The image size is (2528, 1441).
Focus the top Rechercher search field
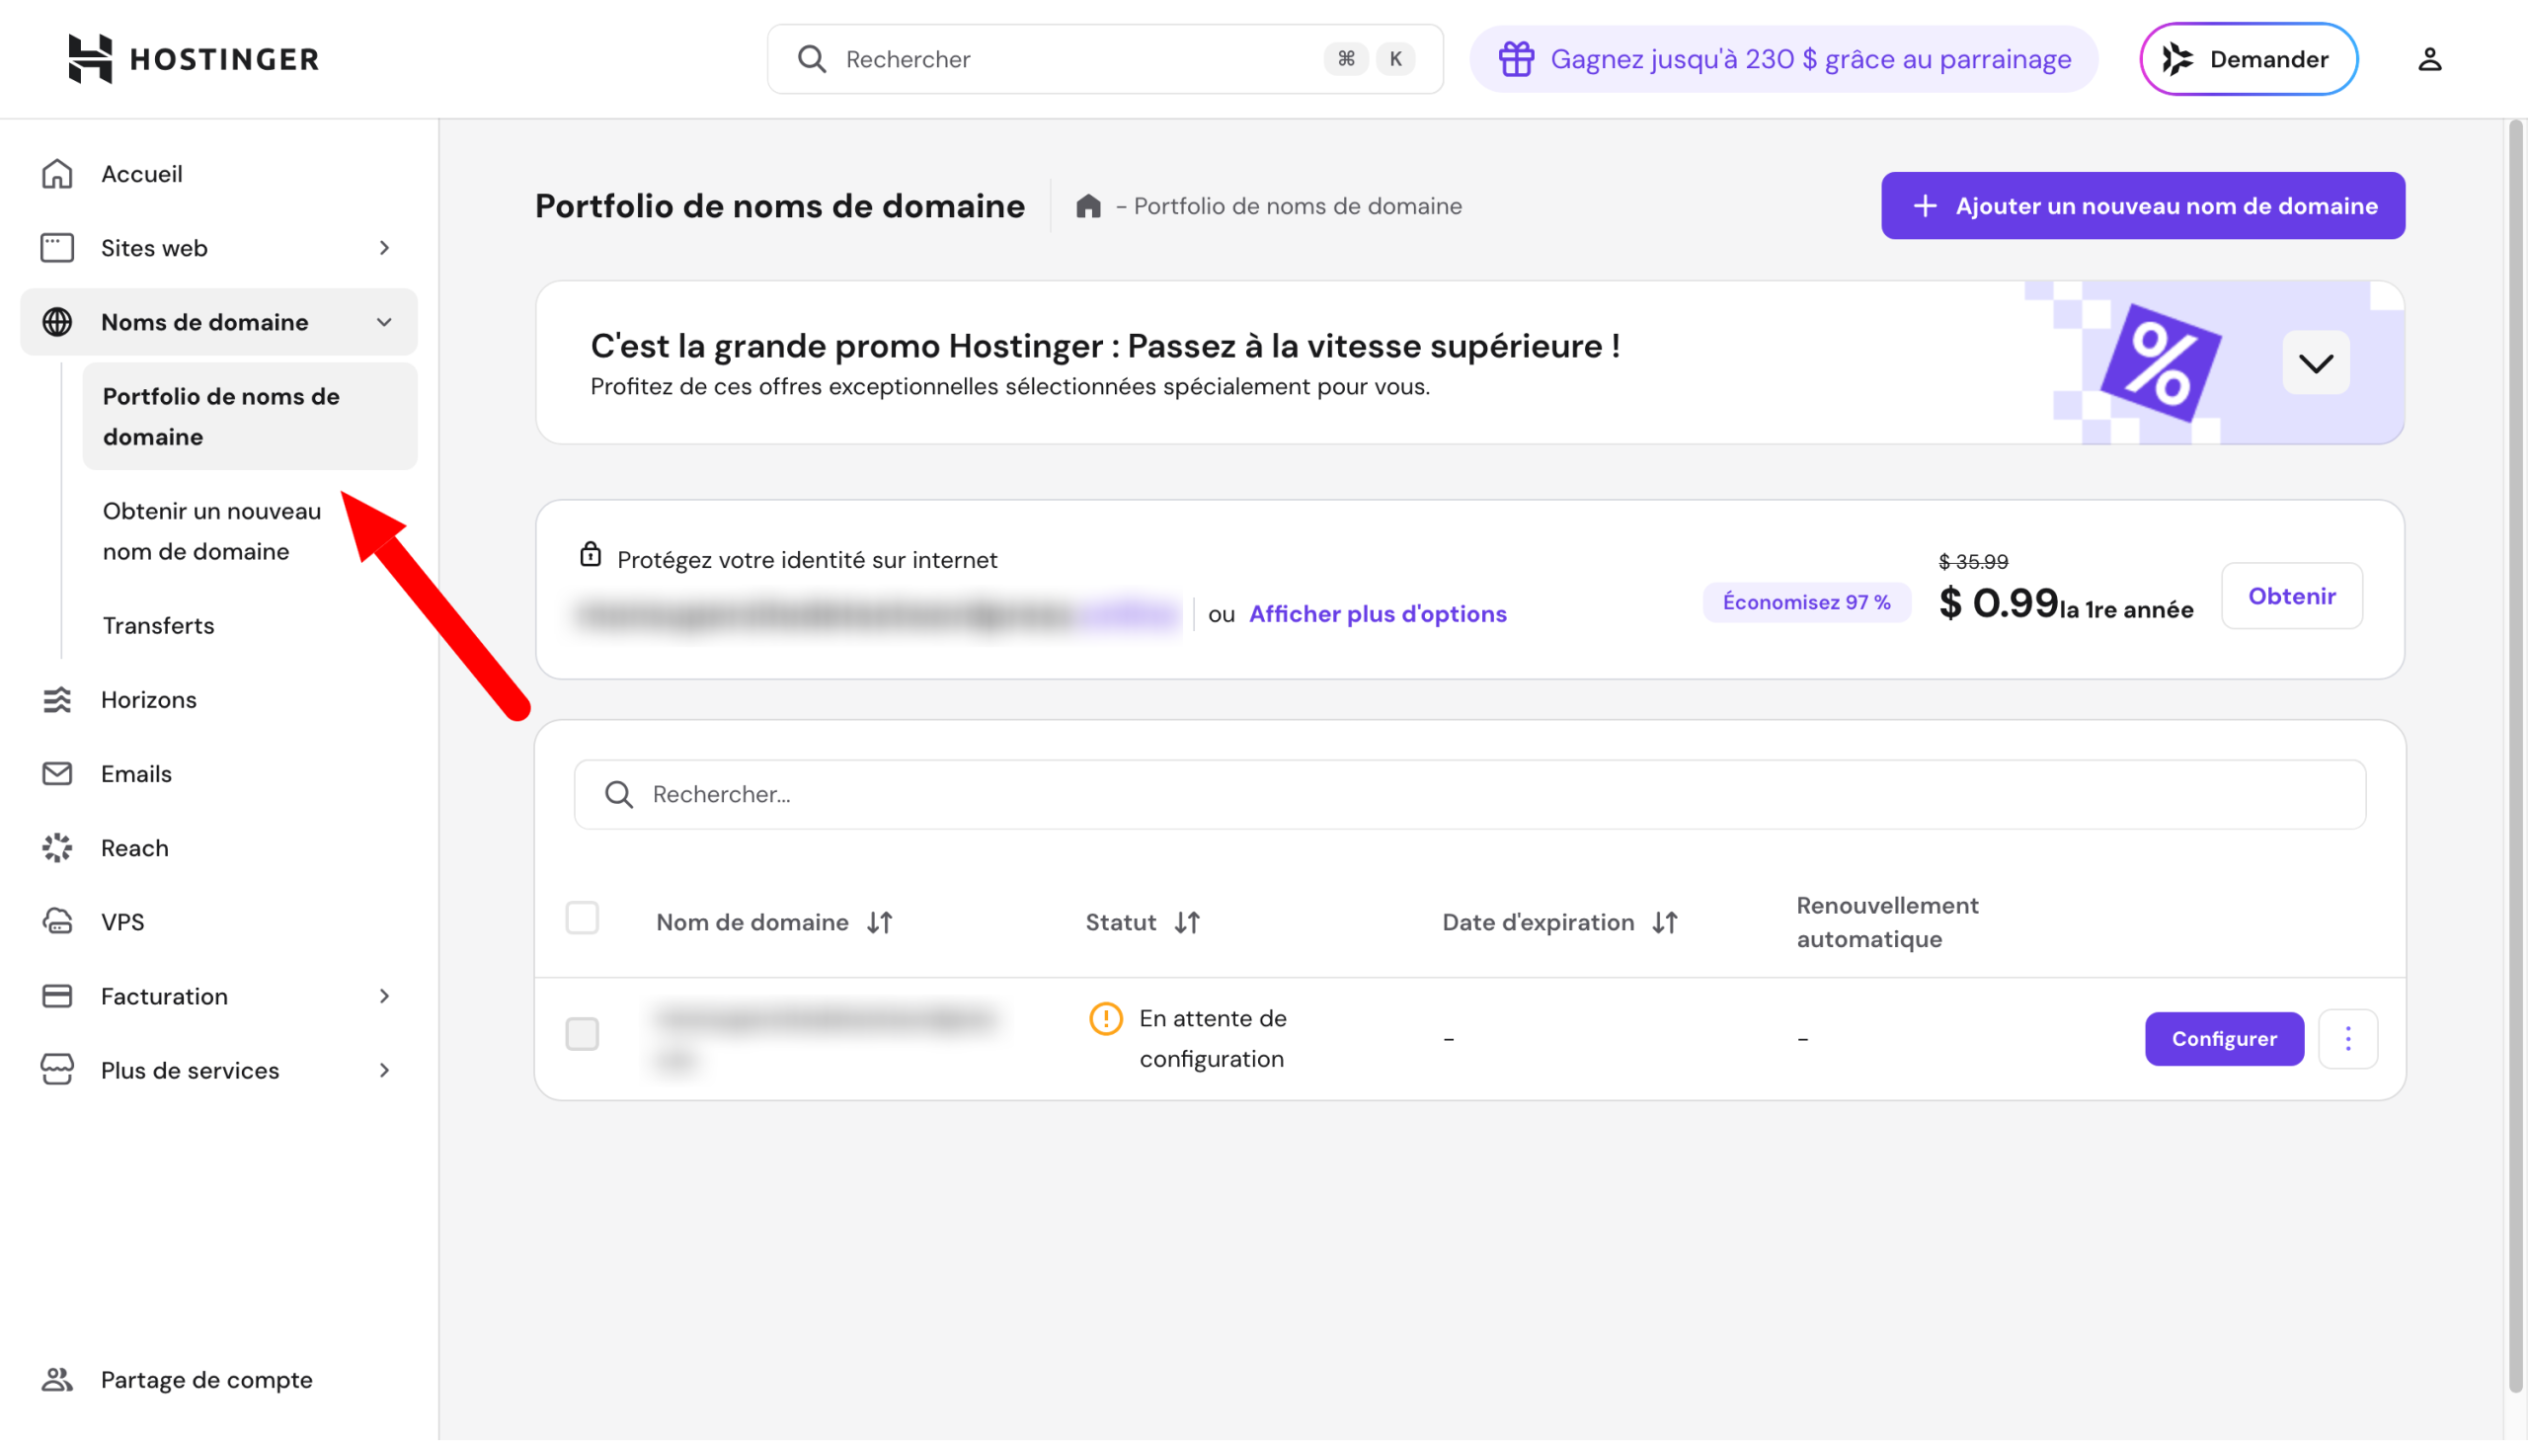[1104, 59]
